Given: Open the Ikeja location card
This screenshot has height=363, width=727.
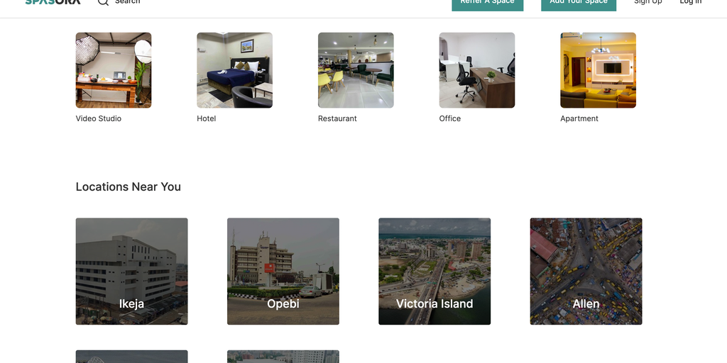Looking at the screenshot, I should pos(132,272).
